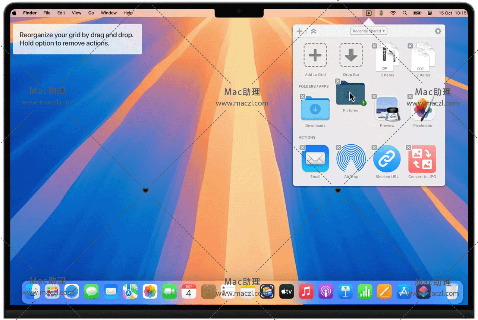Remove the Email action using X badge
Image resolution: width=478 pixels, height=320 pixels.
302,148
